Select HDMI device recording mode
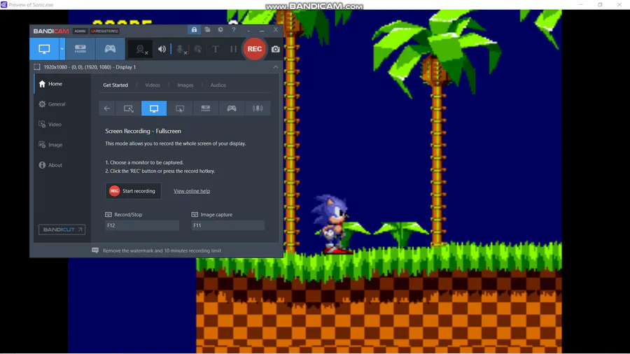Screen dimensions: 630x354 tap(80, 49)
